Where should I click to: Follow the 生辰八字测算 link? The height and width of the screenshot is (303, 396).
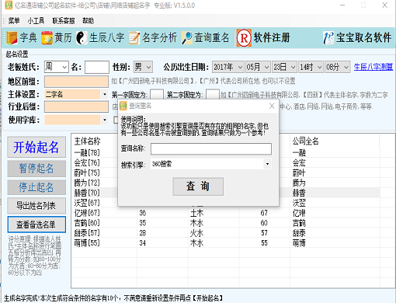373,67
